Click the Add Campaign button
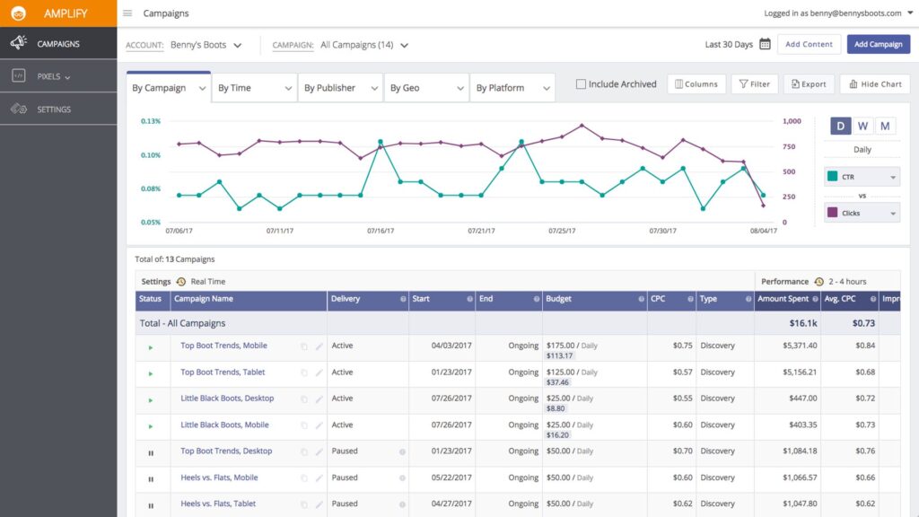 coord(878,43)
